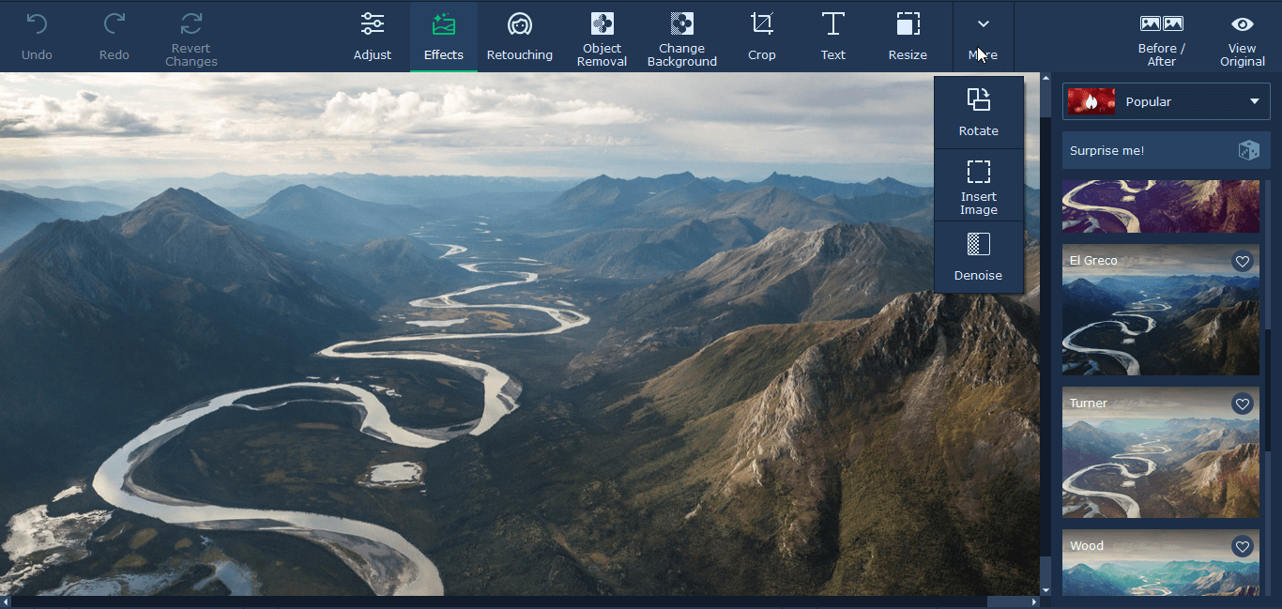
Task: Select the Effects tab
Action: pyautogui.click(x=444, y=38)
